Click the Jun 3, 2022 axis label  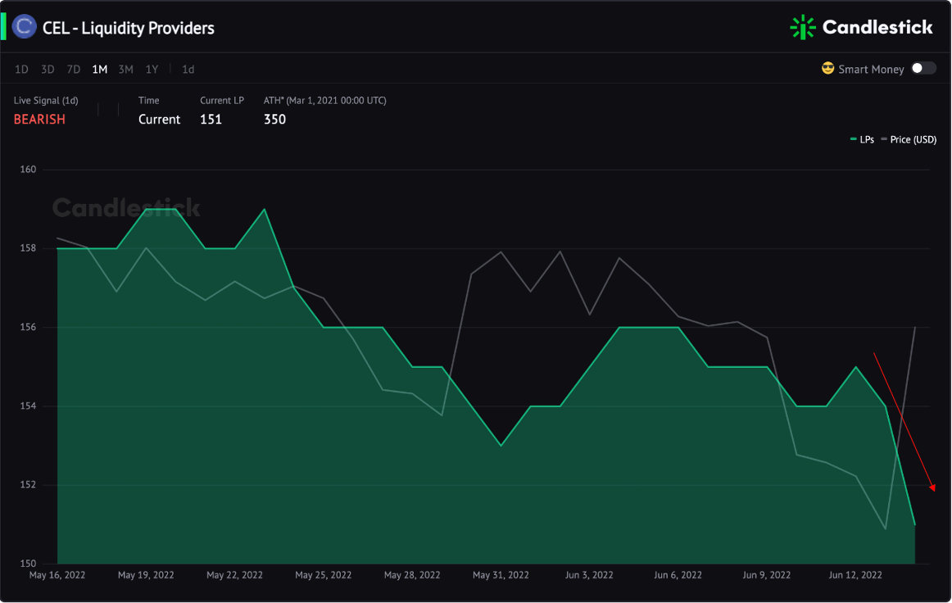click(589, 574)
